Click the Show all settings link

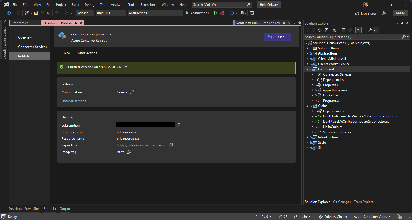pos(74,101)
